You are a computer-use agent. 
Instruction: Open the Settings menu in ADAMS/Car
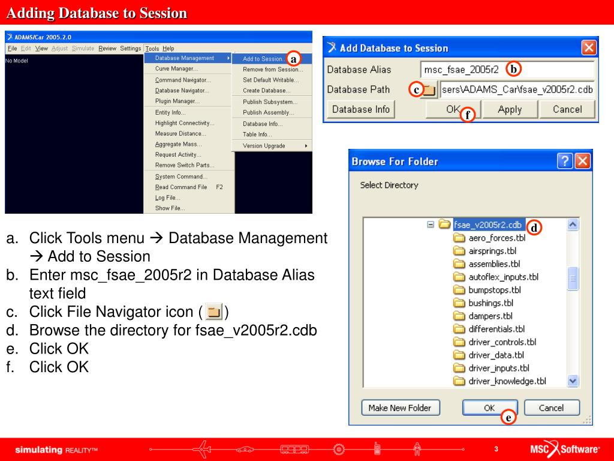click(130, 48)
